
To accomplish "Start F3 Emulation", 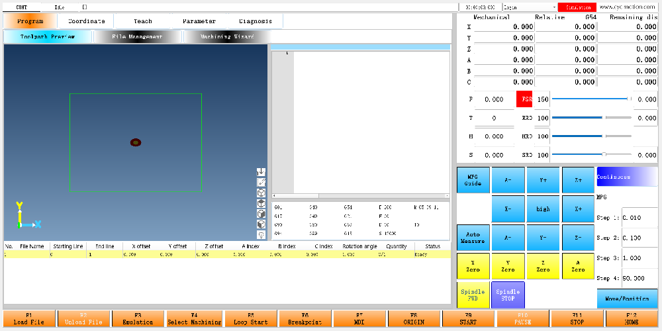I will 138,319.
